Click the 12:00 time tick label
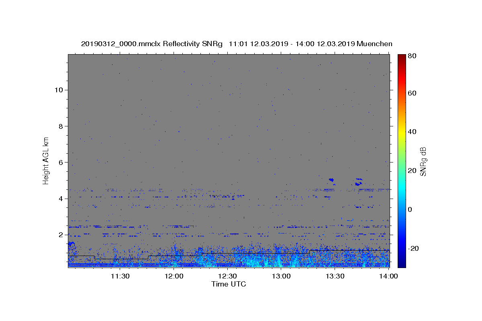Image resolution: width=482 pixels, height=321 pixels. click(x=174, y=276)
